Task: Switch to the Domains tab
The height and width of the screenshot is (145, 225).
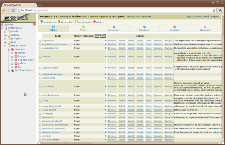Action: click(175, 28)
